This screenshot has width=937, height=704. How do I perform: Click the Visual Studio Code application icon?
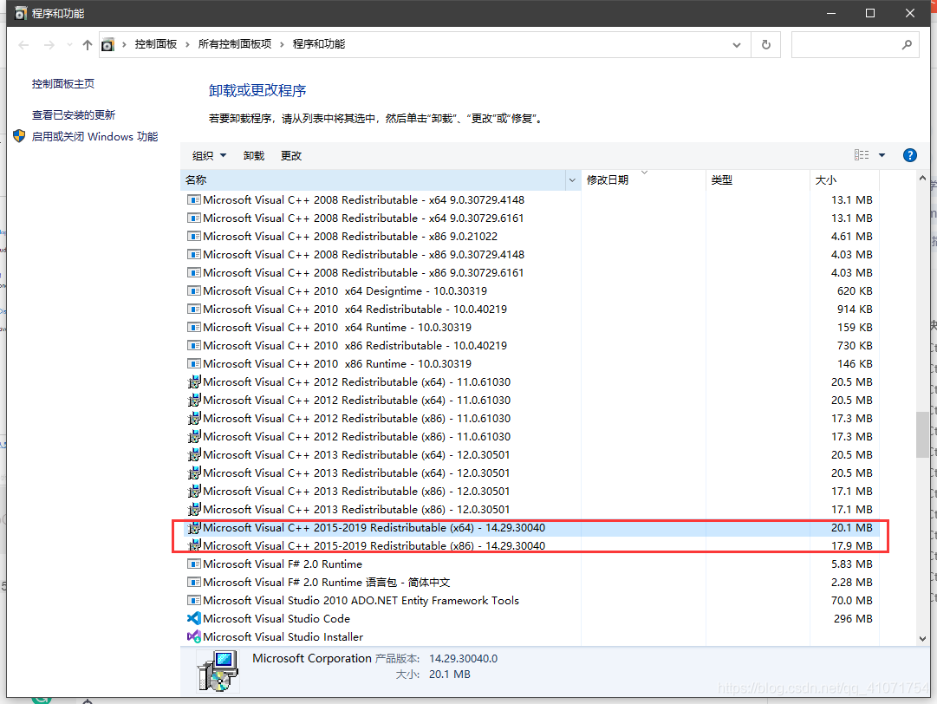tap(193, 618)
